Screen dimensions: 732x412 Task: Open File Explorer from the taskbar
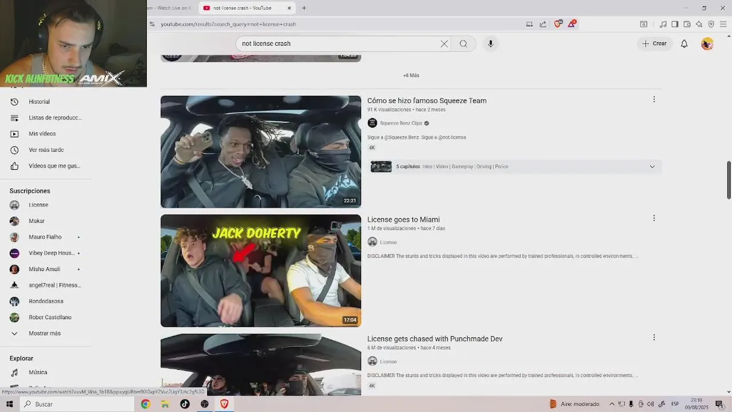(165, 404)
